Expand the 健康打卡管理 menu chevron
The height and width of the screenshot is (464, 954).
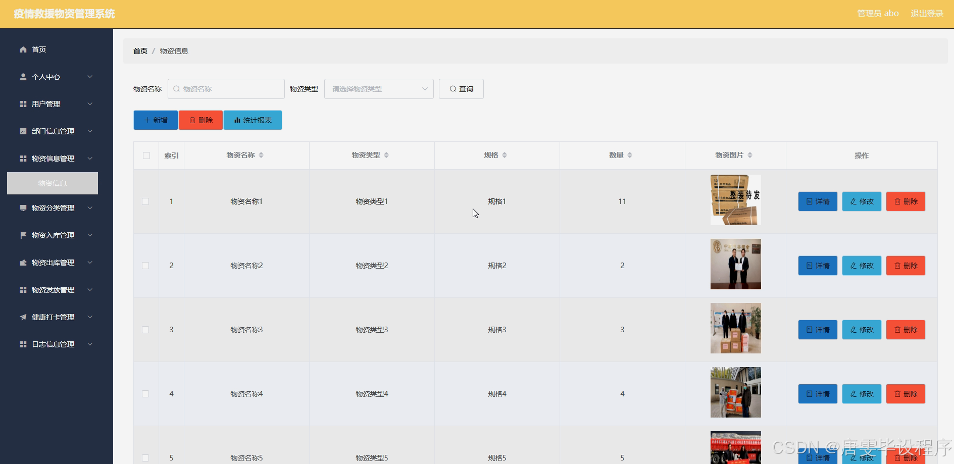[90, 317]
